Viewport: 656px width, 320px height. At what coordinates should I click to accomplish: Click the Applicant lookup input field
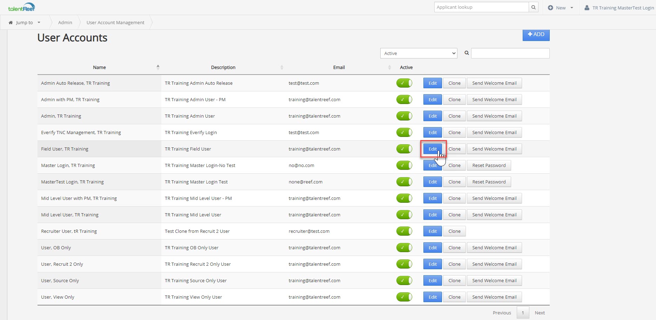click(481, 7)
